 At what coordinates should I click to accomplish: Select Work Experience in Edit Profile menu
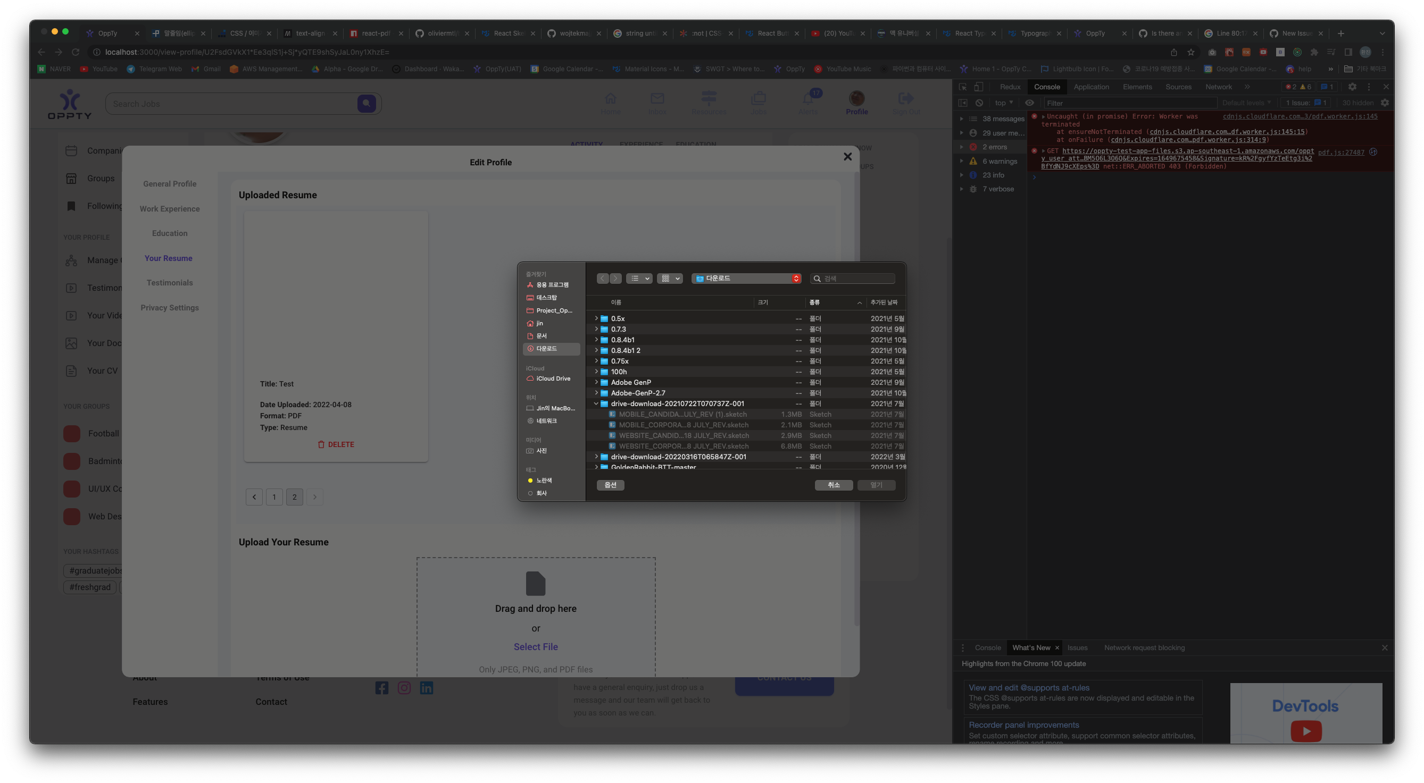(169, 209)
